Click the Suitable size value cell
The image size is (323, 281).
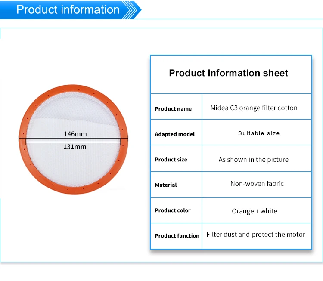pos(257,133)
